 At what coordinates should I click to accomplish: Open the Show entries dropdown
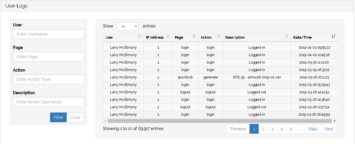[128, 26]
